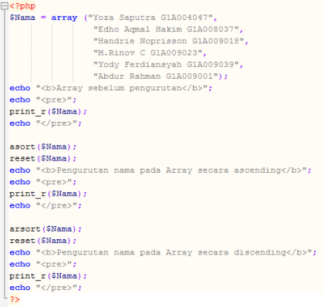
Task: Click the reset($Nama); line following asort
Action: pos(43,159)
